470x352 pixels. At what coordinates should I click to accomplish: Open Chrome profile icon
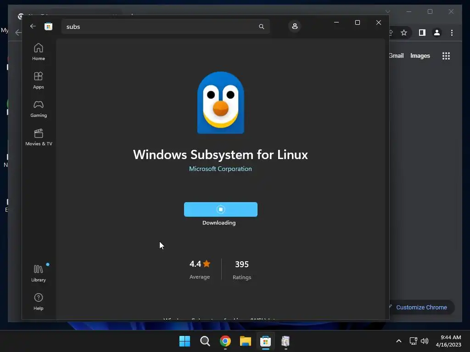click(437, 33)
